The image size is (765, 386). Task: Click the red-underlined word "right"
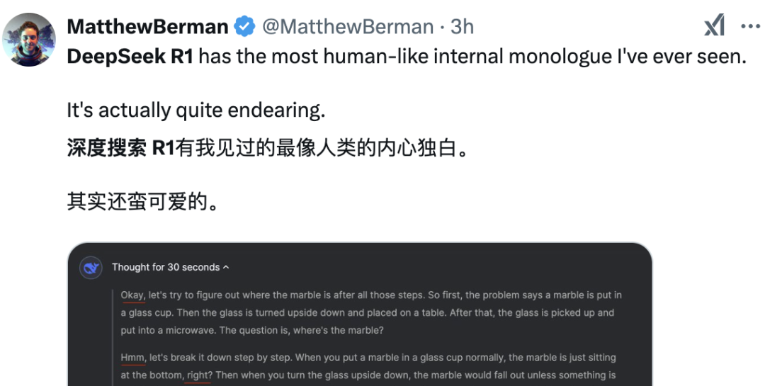(x=198, y=375)
